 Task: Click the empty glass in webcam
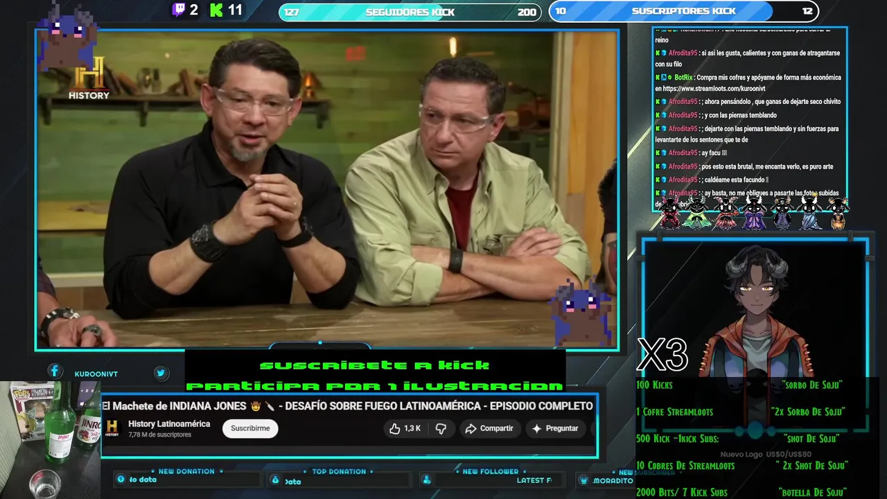point(45,484)
